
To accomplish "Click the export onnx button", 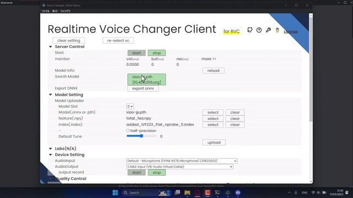I will coord(143,89).
